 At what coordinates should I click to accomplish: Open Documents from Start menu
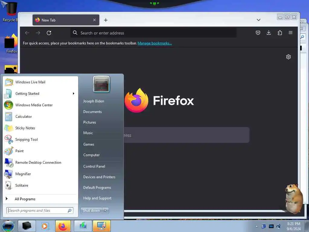coord(92,112)
